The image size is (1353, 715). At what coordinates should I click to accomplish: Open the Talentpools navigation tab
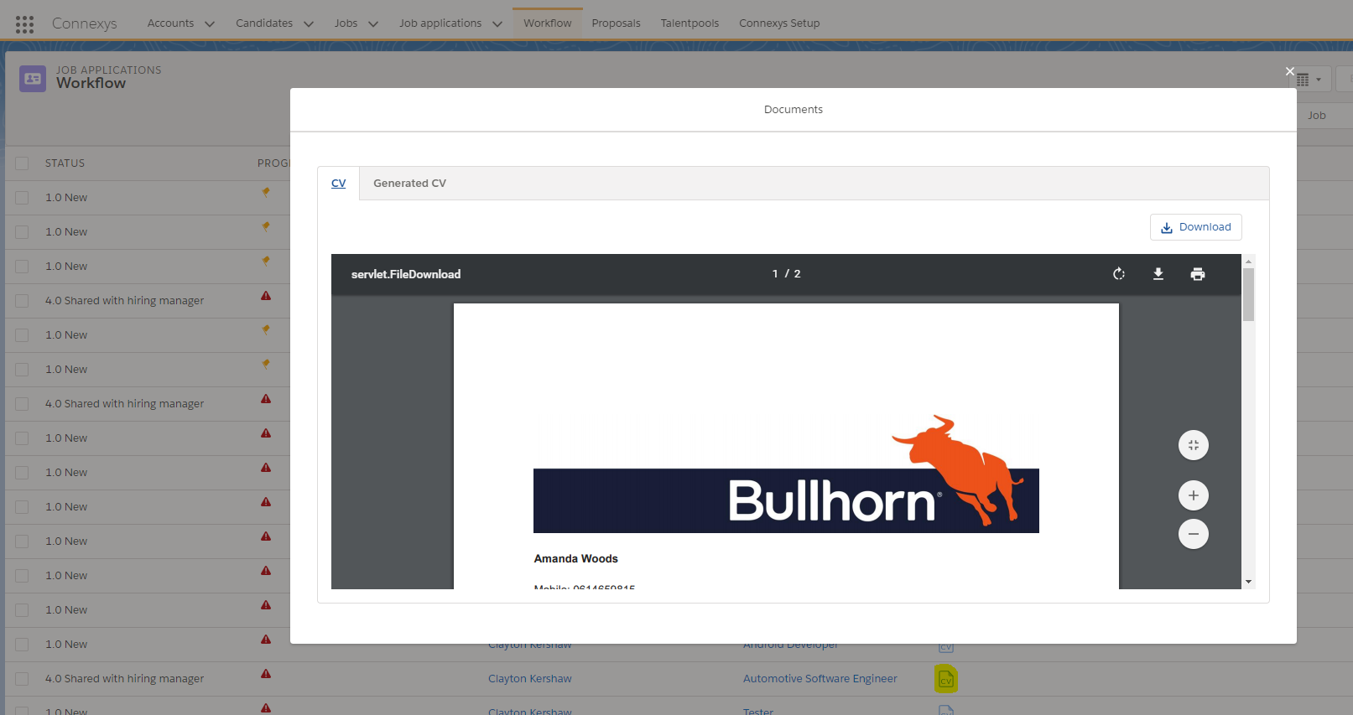pyautogui.click(x=690, y=23)
